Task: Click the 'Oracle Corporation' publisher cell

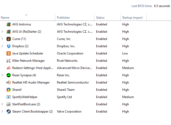Action: tap(70, 53)
